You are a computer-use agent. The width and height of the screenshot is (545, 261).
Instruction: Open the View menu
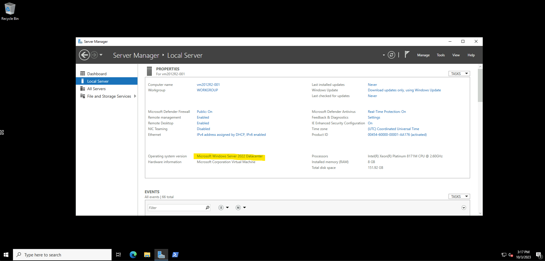click(456, 55)
